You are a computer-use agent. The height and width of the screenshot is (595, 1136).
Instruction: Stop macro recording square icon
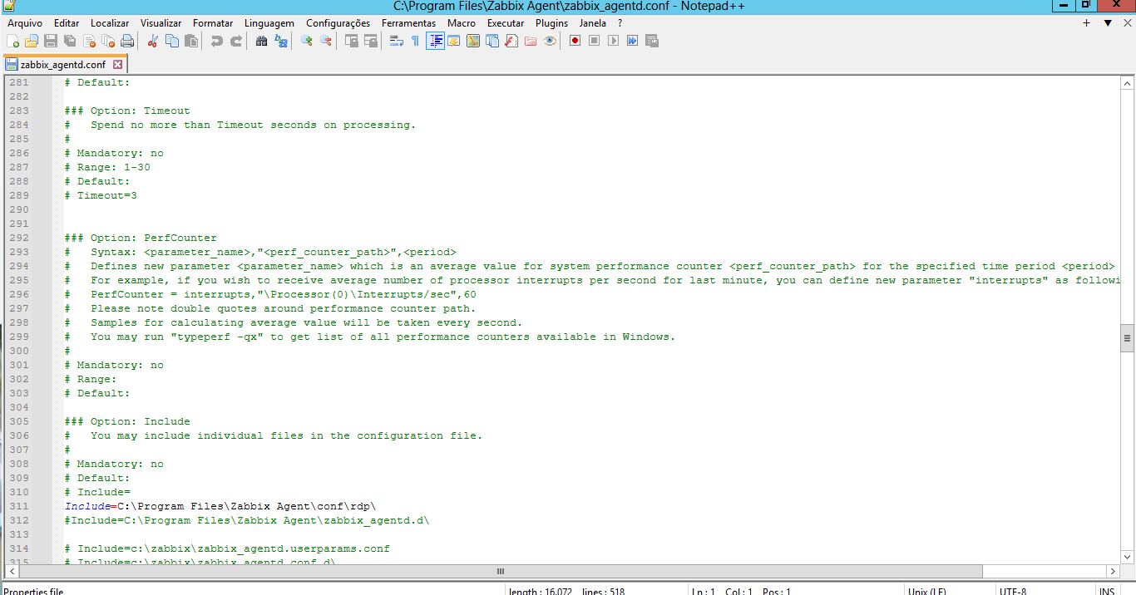coord(594,41)
